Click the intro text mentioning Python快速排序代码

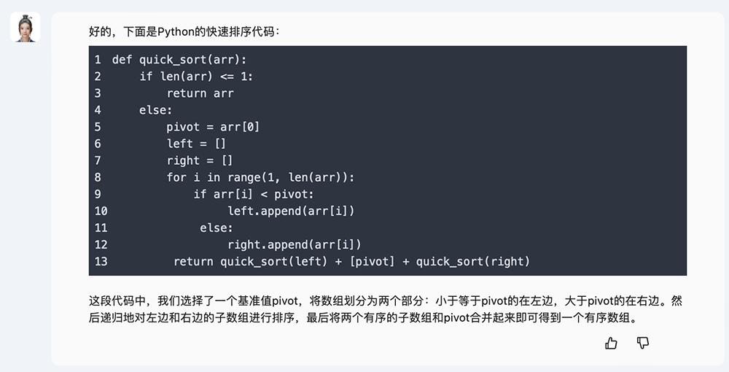click(x=184, y=31)
